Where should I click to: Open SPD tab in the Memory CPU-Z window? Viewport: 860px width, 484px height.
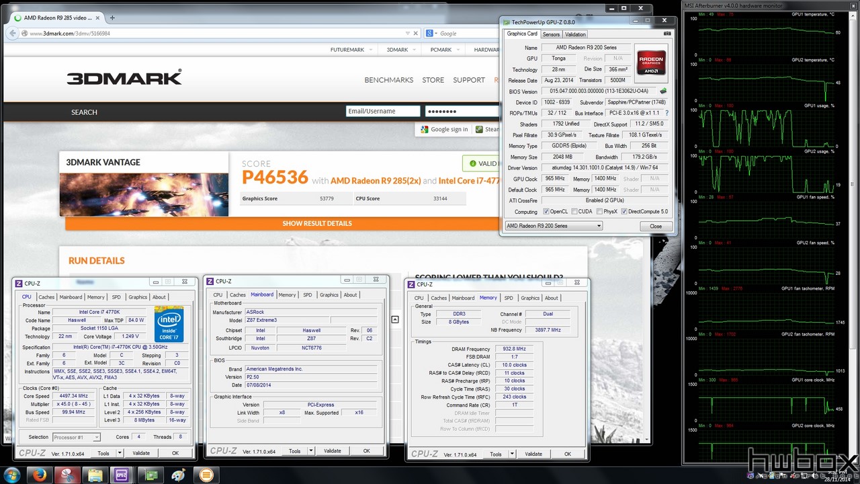[x=509, y=298]
